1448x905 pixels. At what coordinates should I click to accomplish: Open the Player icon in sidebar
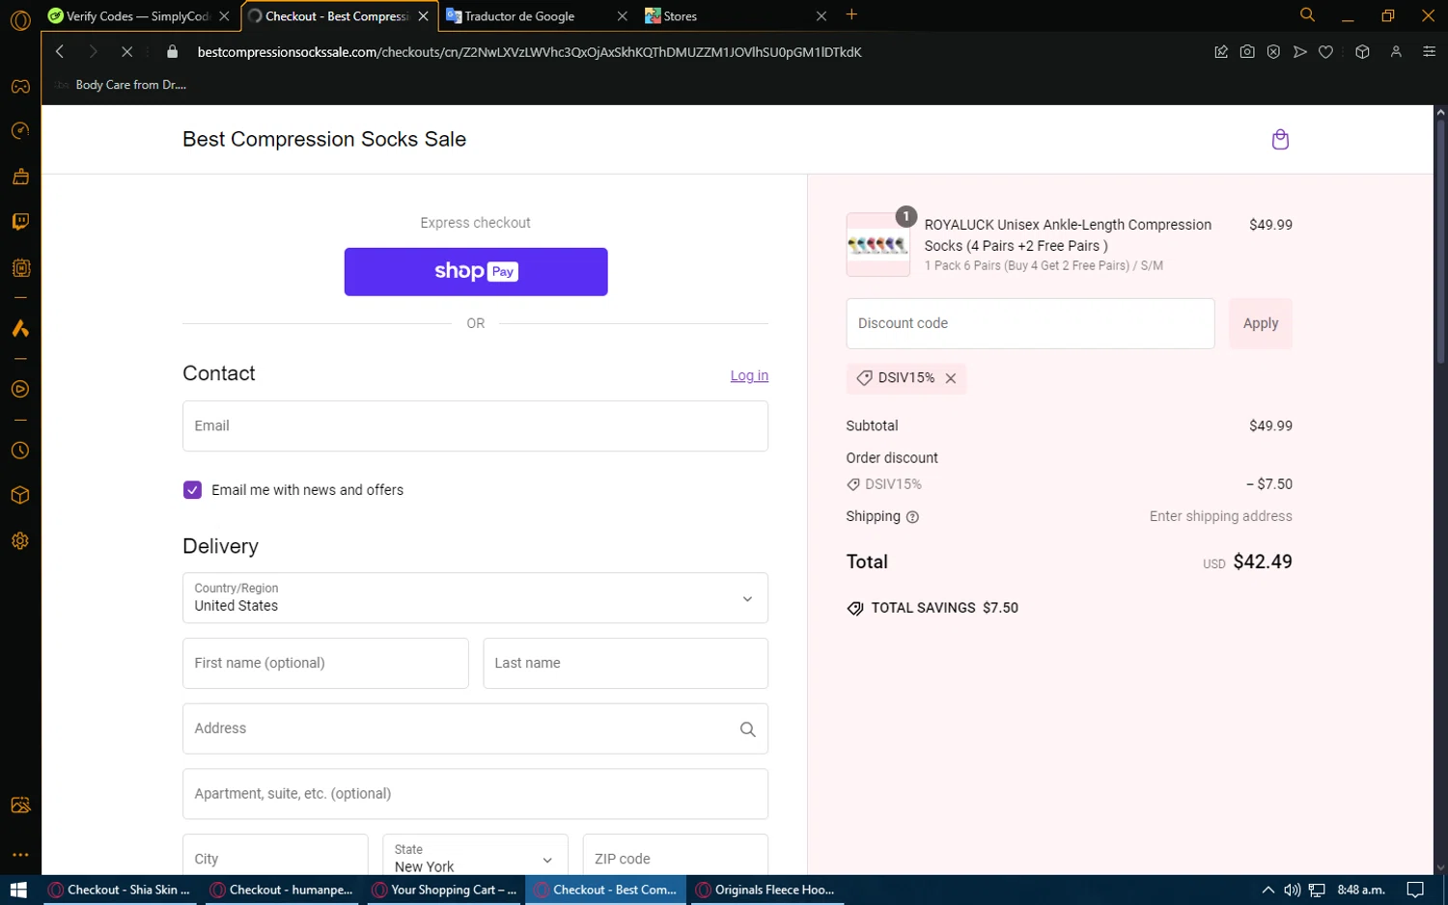point(20,390)
